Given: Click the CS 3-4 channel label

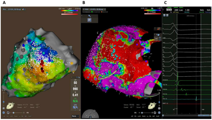Looking at the screenshot, I should (x=165, y=94).
